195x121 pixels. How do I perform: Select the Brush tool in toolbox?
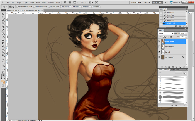pyautogui.click(x=3, y=37)
